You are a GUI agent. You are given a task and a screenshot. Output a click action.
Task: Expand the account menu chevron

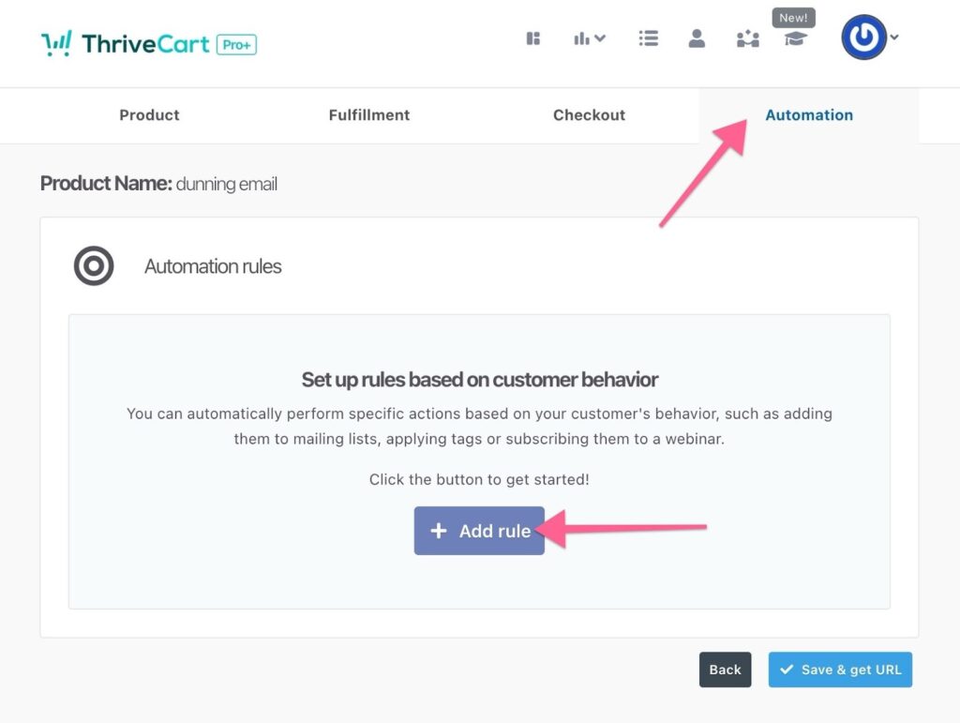(894, 38)
